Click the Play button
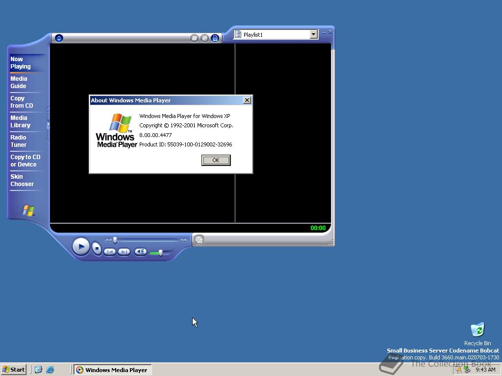502x376 pixels. (x=81, y=247)
